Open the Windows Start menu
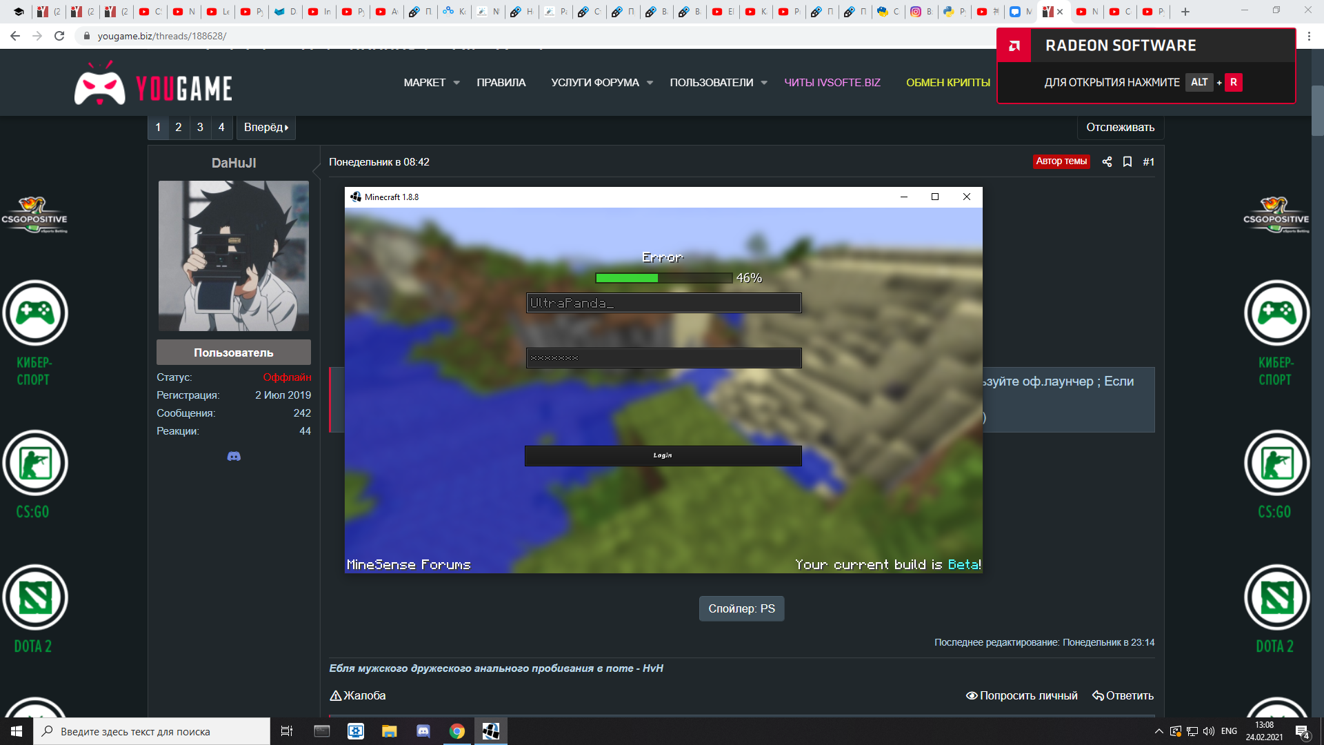Screen dimensions: 1324x745 pyautogui.click(x=17, y=731)
